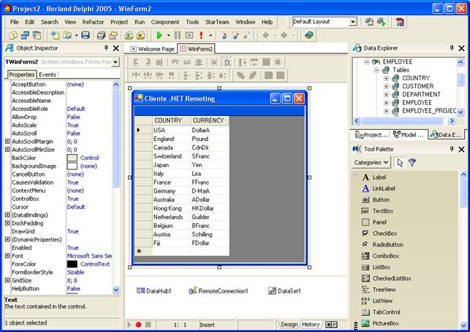The height and width of the screenshot is (332, 470).
Task: Expand the COUNTRY table node
Action: [386, 78]
